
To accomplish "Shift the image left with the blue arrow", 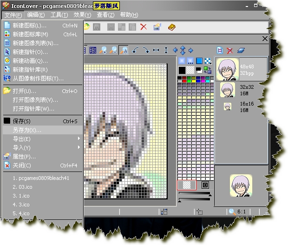I will 175,50.
